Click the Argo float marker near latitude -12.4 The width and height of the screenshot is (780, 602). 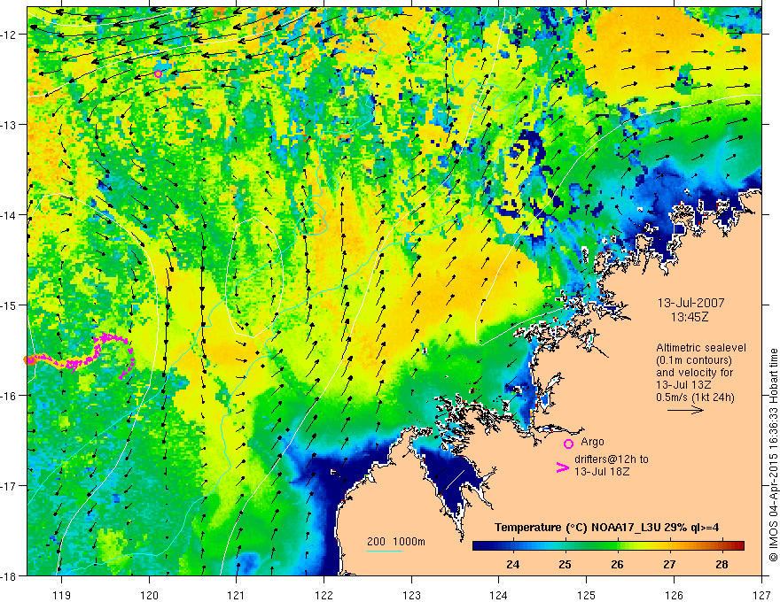(158, 74)
